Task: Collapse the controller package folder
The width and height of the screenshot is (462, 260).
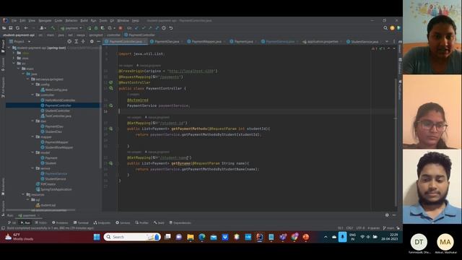Action: pos(32,95)
